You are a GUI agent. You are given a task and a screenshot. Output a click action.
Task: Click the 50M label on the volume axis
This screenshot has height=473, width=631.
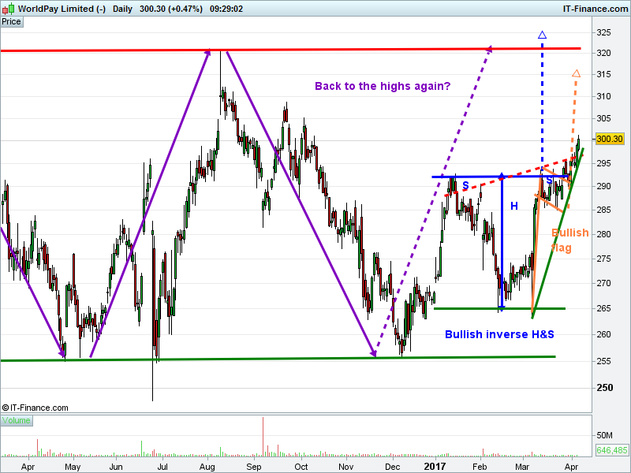coord(604,435)
